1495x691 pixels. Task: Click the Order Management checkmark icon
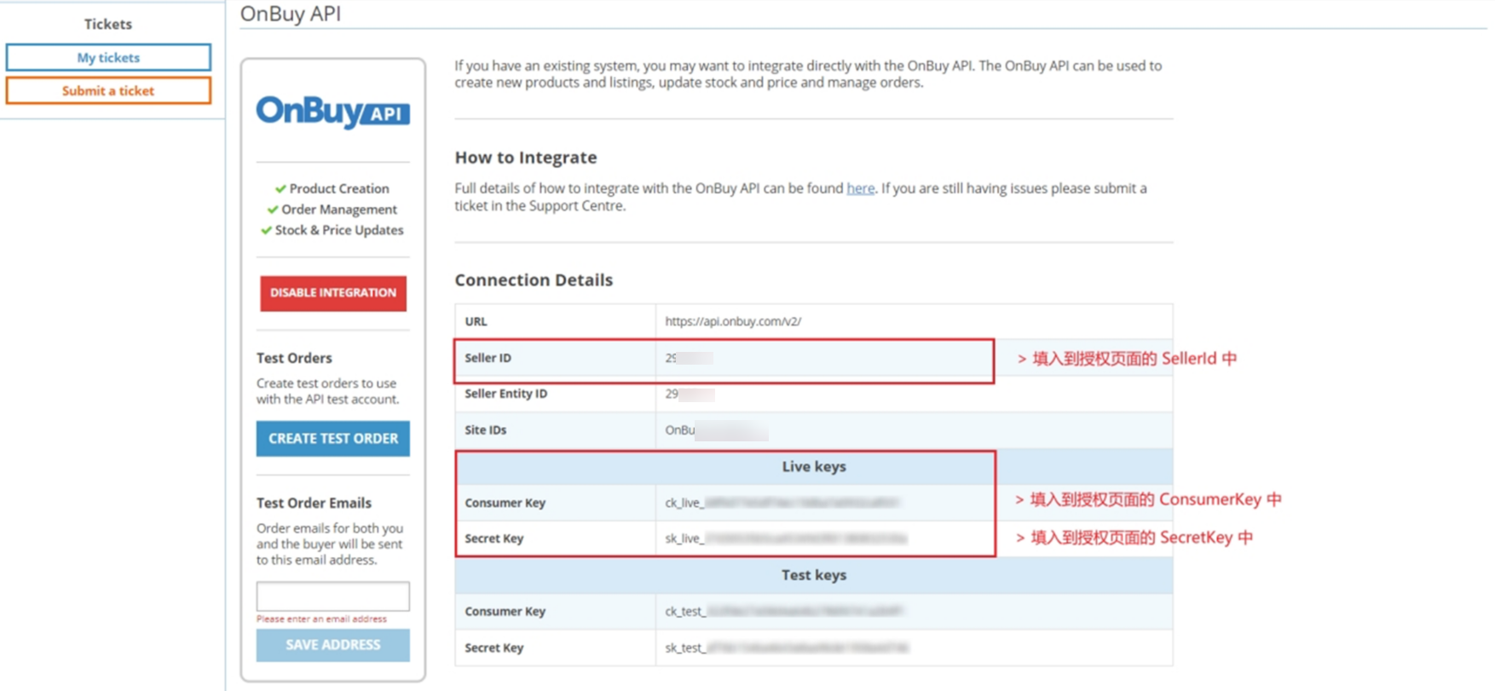pos(273,210)
